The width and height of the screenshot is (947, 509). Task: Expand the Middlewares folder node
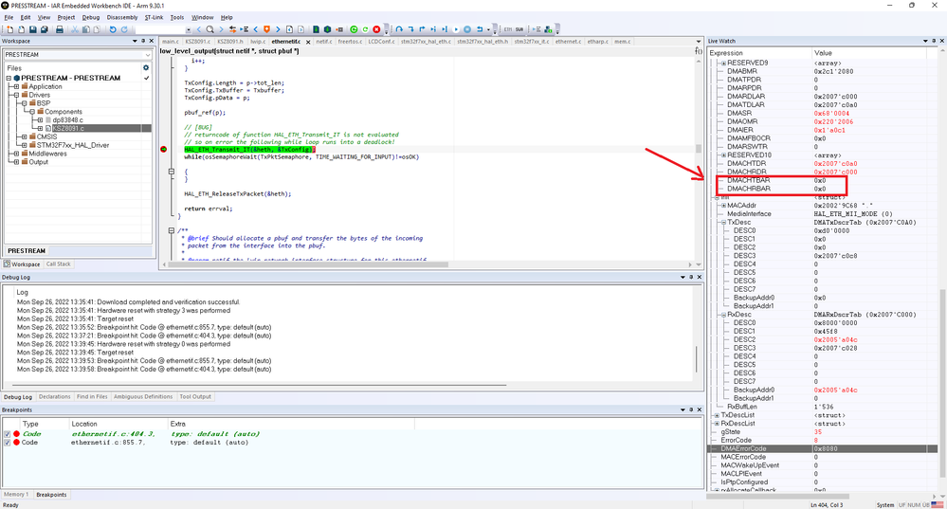click(x=16, y=154)
